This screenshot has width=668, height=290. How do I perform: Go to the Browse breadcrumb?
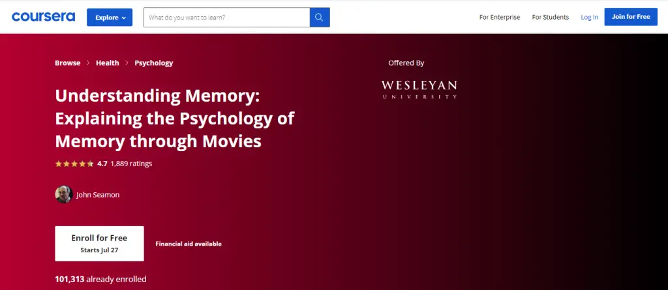tap(67, 63)
